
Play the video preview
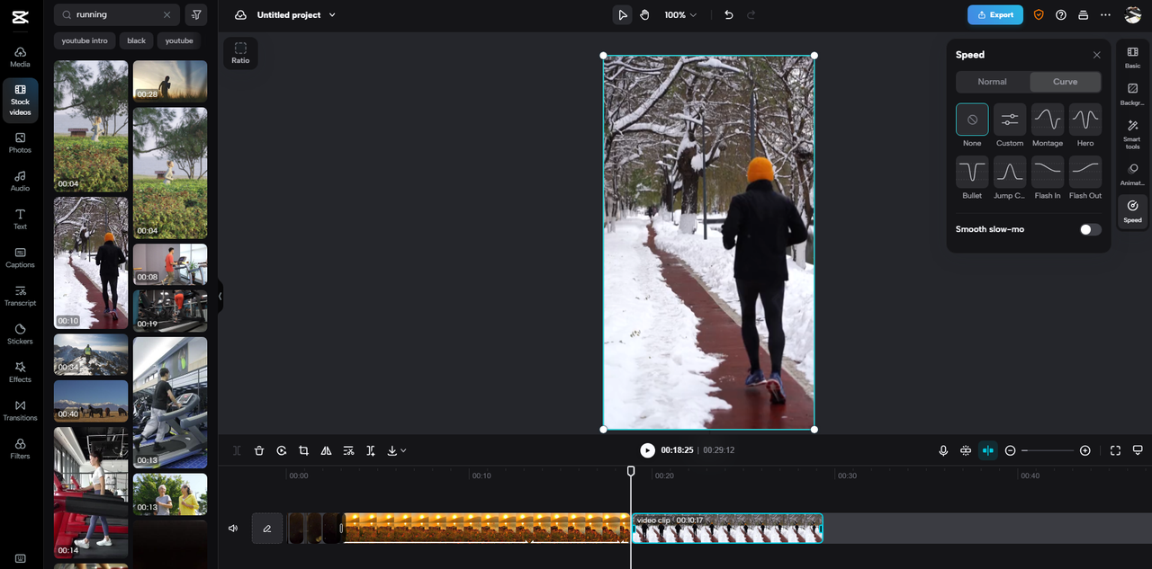[647, 450]
